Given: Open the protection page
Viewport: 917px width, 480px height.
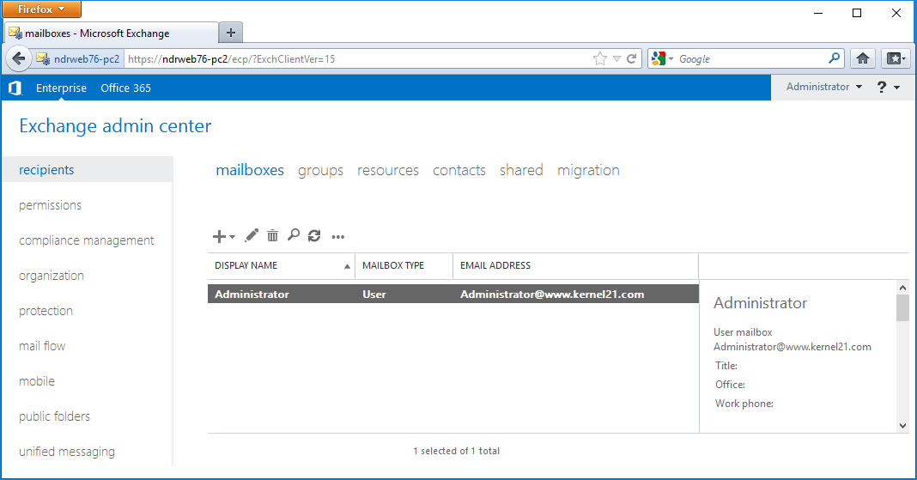Looking at the screenshot, I should click(46, 311).
